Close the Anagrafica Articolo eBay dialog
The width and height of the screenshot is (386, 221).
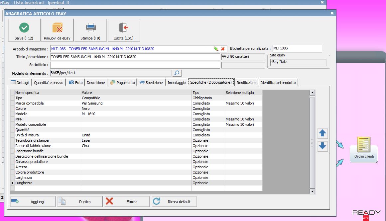click(x=332, y=13)
